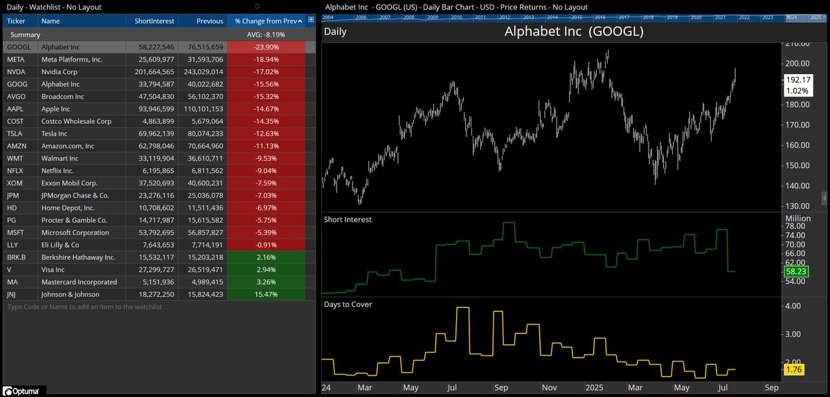Select the BRK.B ticker cell
The height and width of the screenshot is (397, 830).
[x=20, y=257]
